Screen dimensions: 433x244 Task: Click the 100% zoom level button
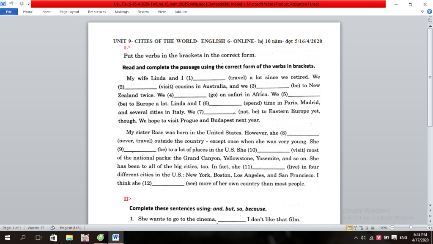(383, 228)
